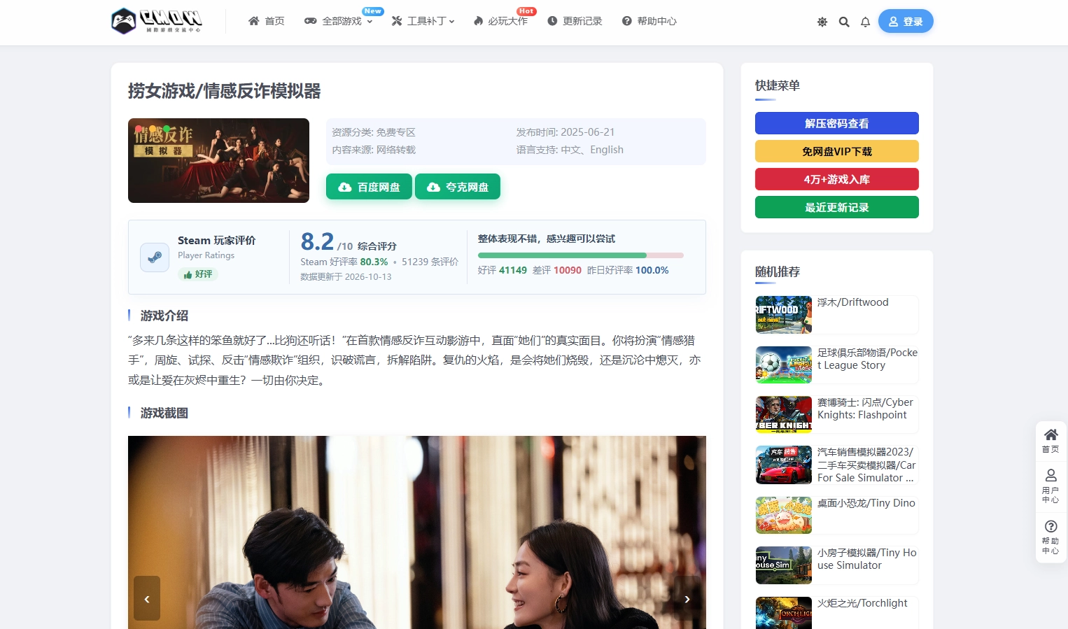Click the 80.3% Steam rating value
The width and height of the screenshot is (1068, 629).
[x=374, y=262]
